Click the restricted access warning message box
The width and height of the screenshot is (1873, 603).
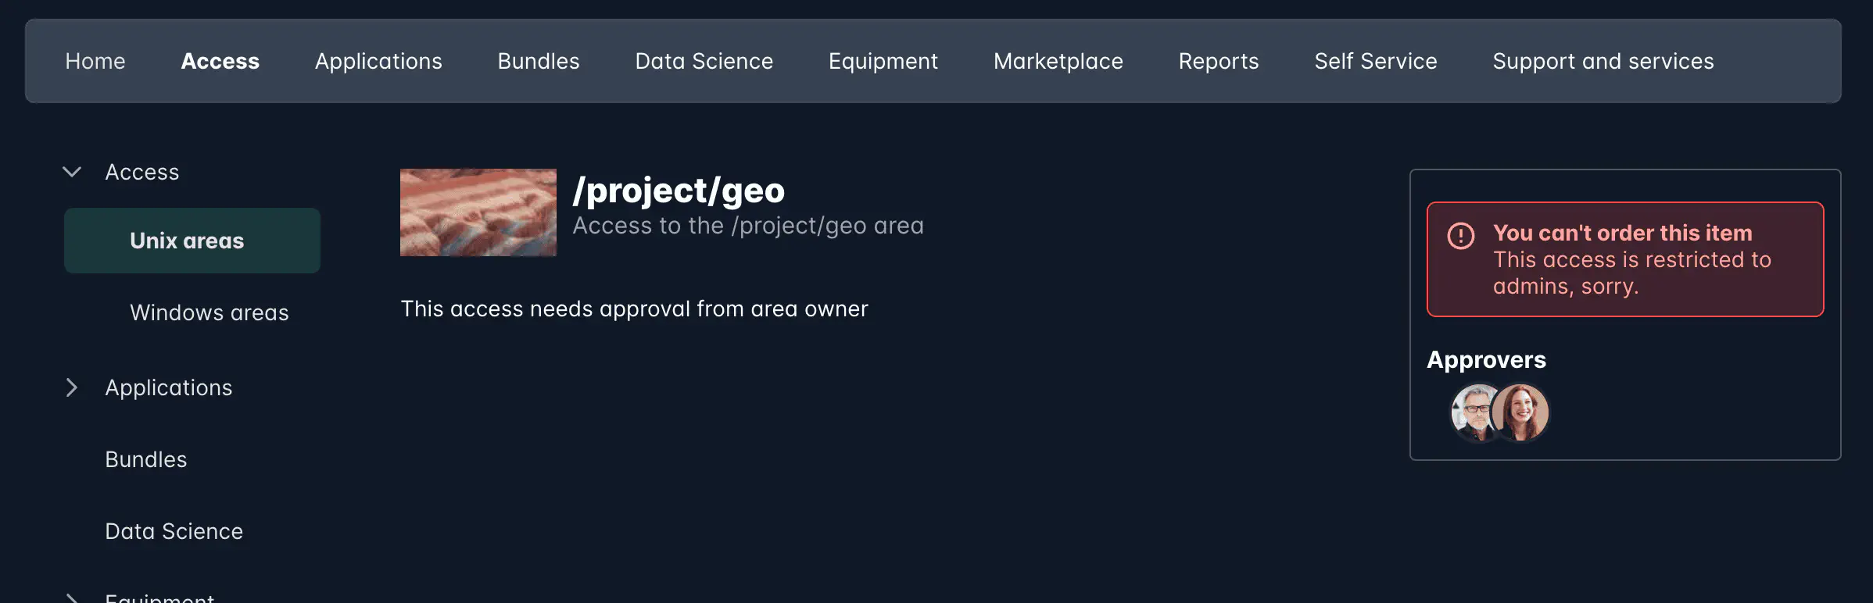pyautogui.click(x=1624, y=259)
